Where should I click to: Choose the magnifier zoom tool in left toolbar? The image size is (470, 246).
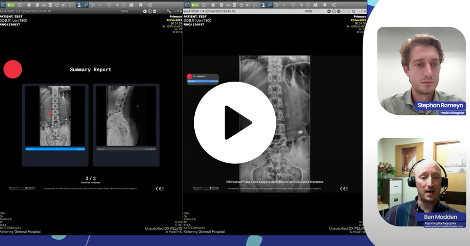point(64,5)
